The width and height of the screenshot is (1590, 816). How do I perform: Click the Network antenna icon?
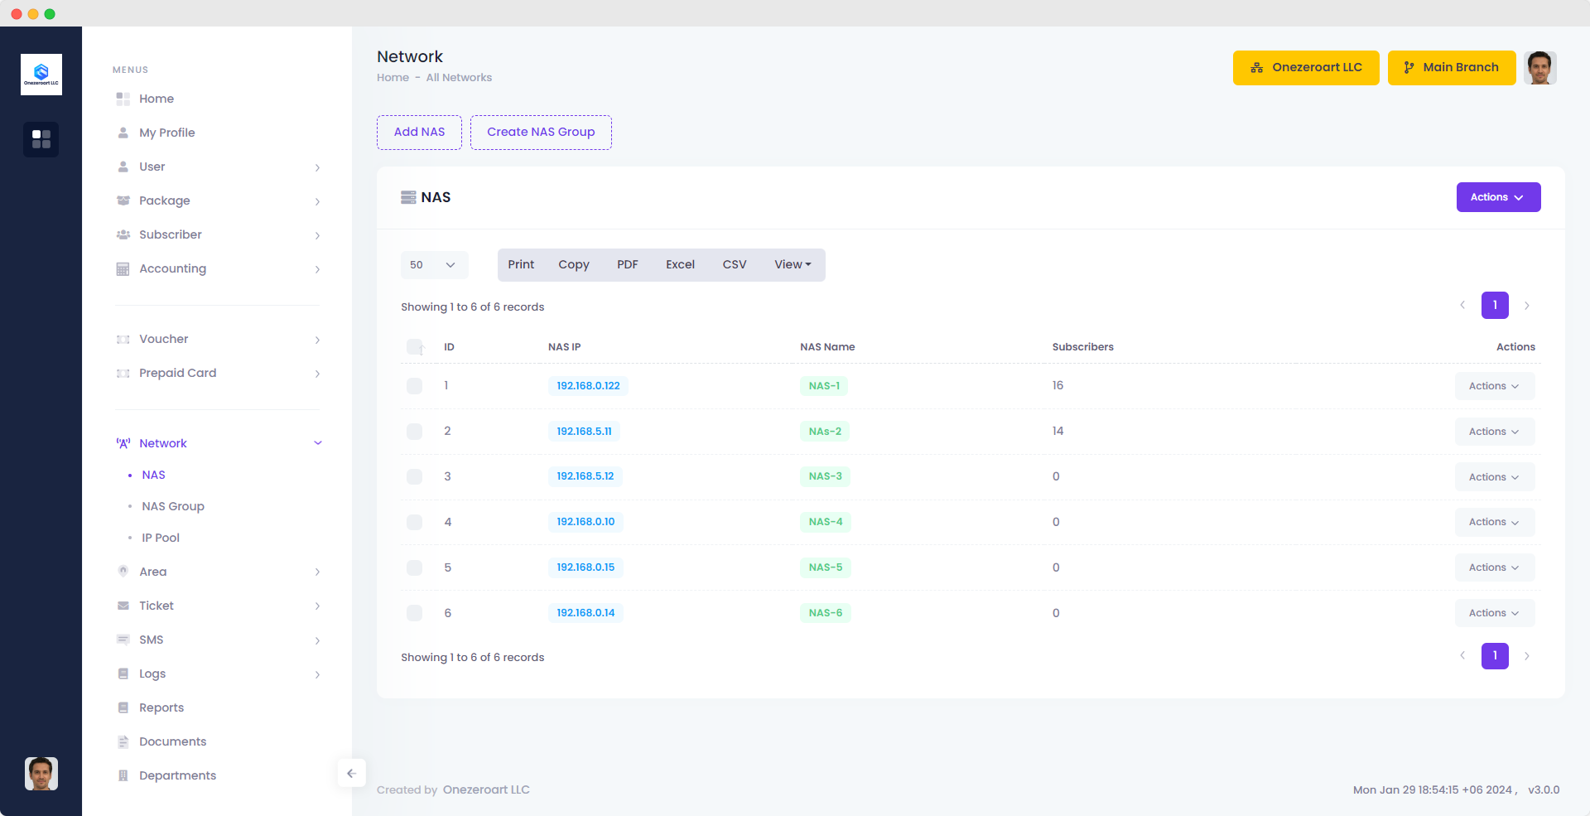[123, 443]
